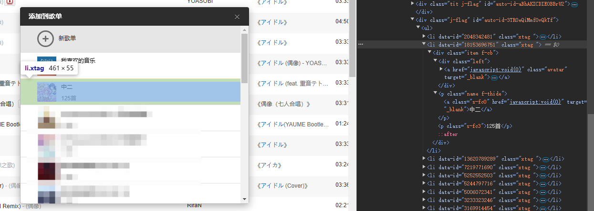Expand the li data-id 13620789289 node
The height and width of the screenshot is (211, 594).
pyautogui.click(x=424, y=158)
